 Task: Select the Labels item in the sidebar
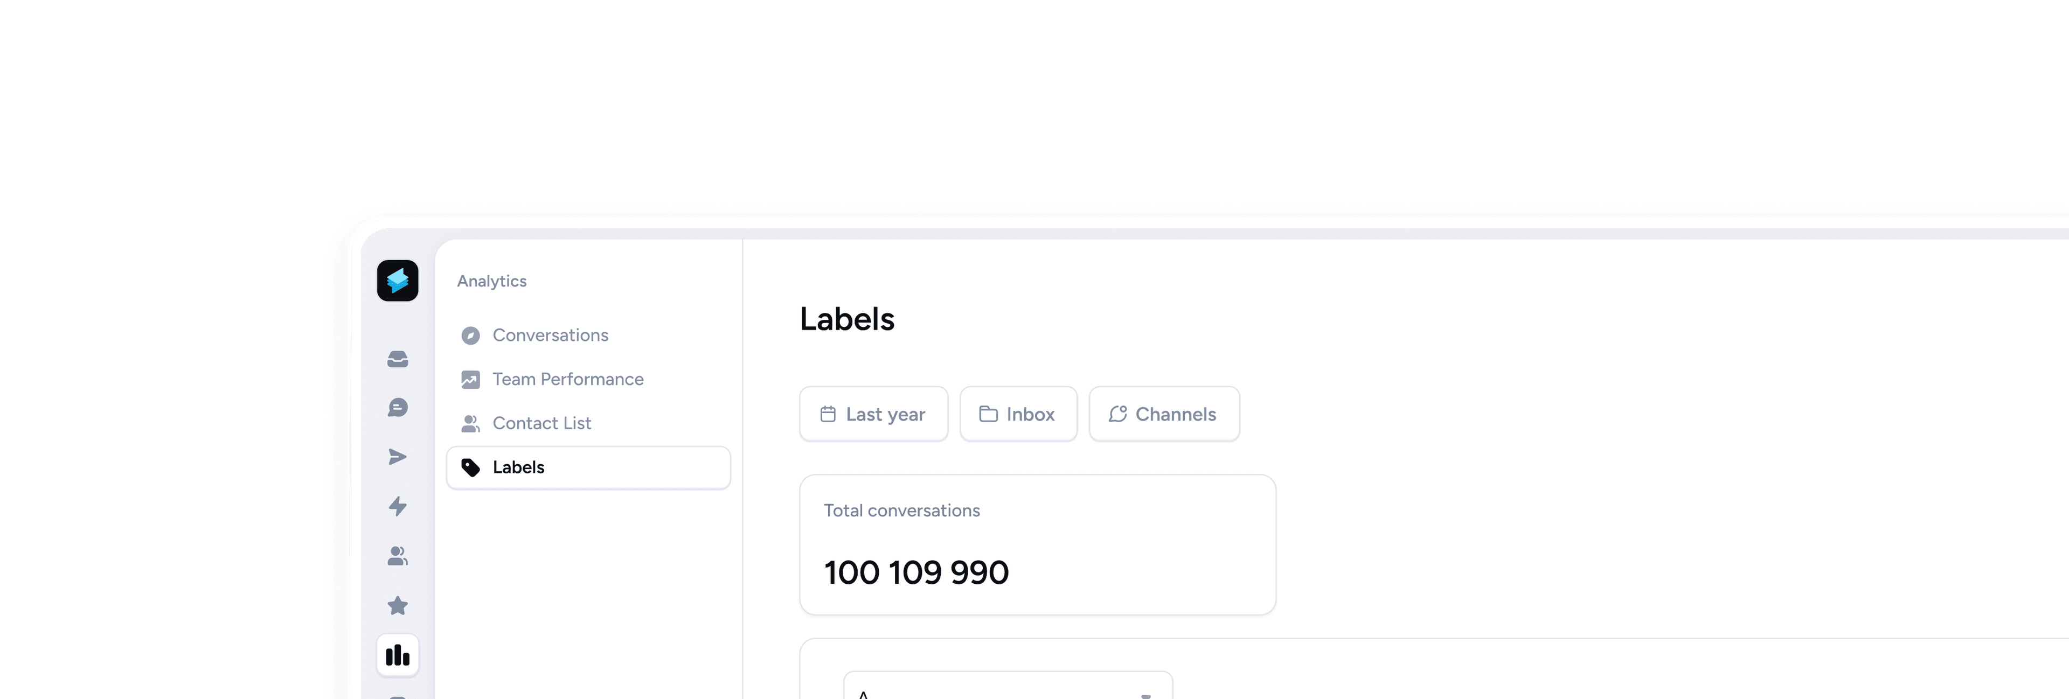click(588, 468)
